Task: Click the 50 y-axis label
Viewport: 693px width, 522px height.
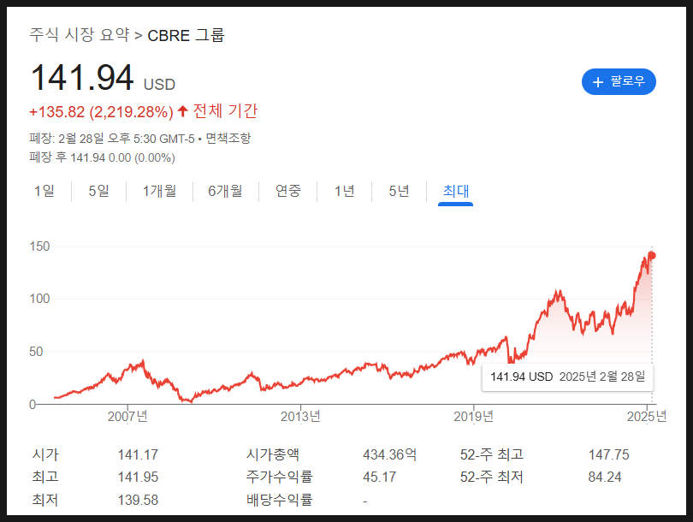Action: [x=36, y=352]
